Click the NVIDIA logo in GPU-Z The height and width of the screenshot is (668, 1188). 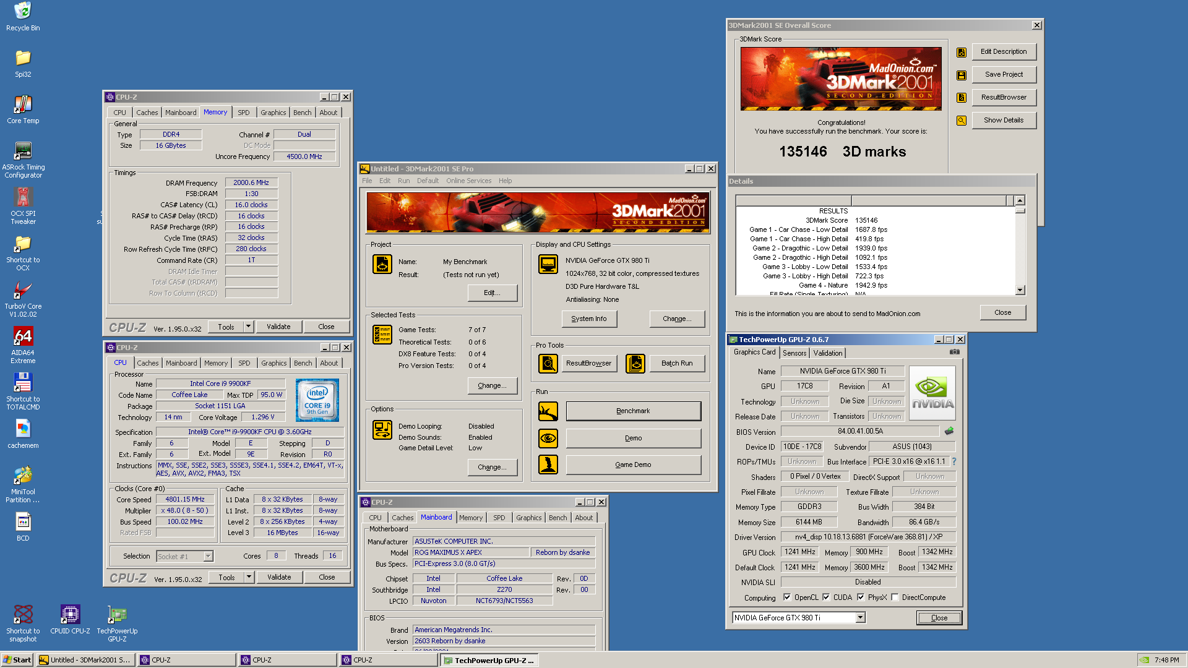(932, 393)
